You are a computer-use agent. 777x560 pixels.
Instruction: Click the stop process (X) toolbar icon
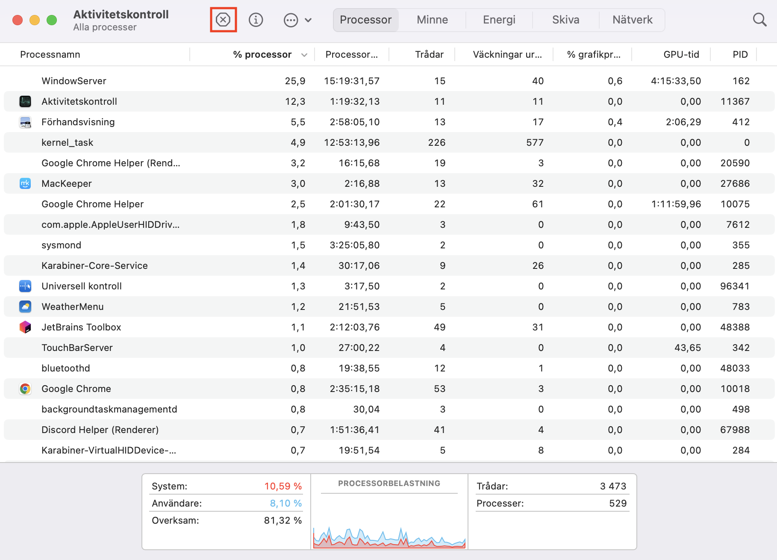(223, 20)
